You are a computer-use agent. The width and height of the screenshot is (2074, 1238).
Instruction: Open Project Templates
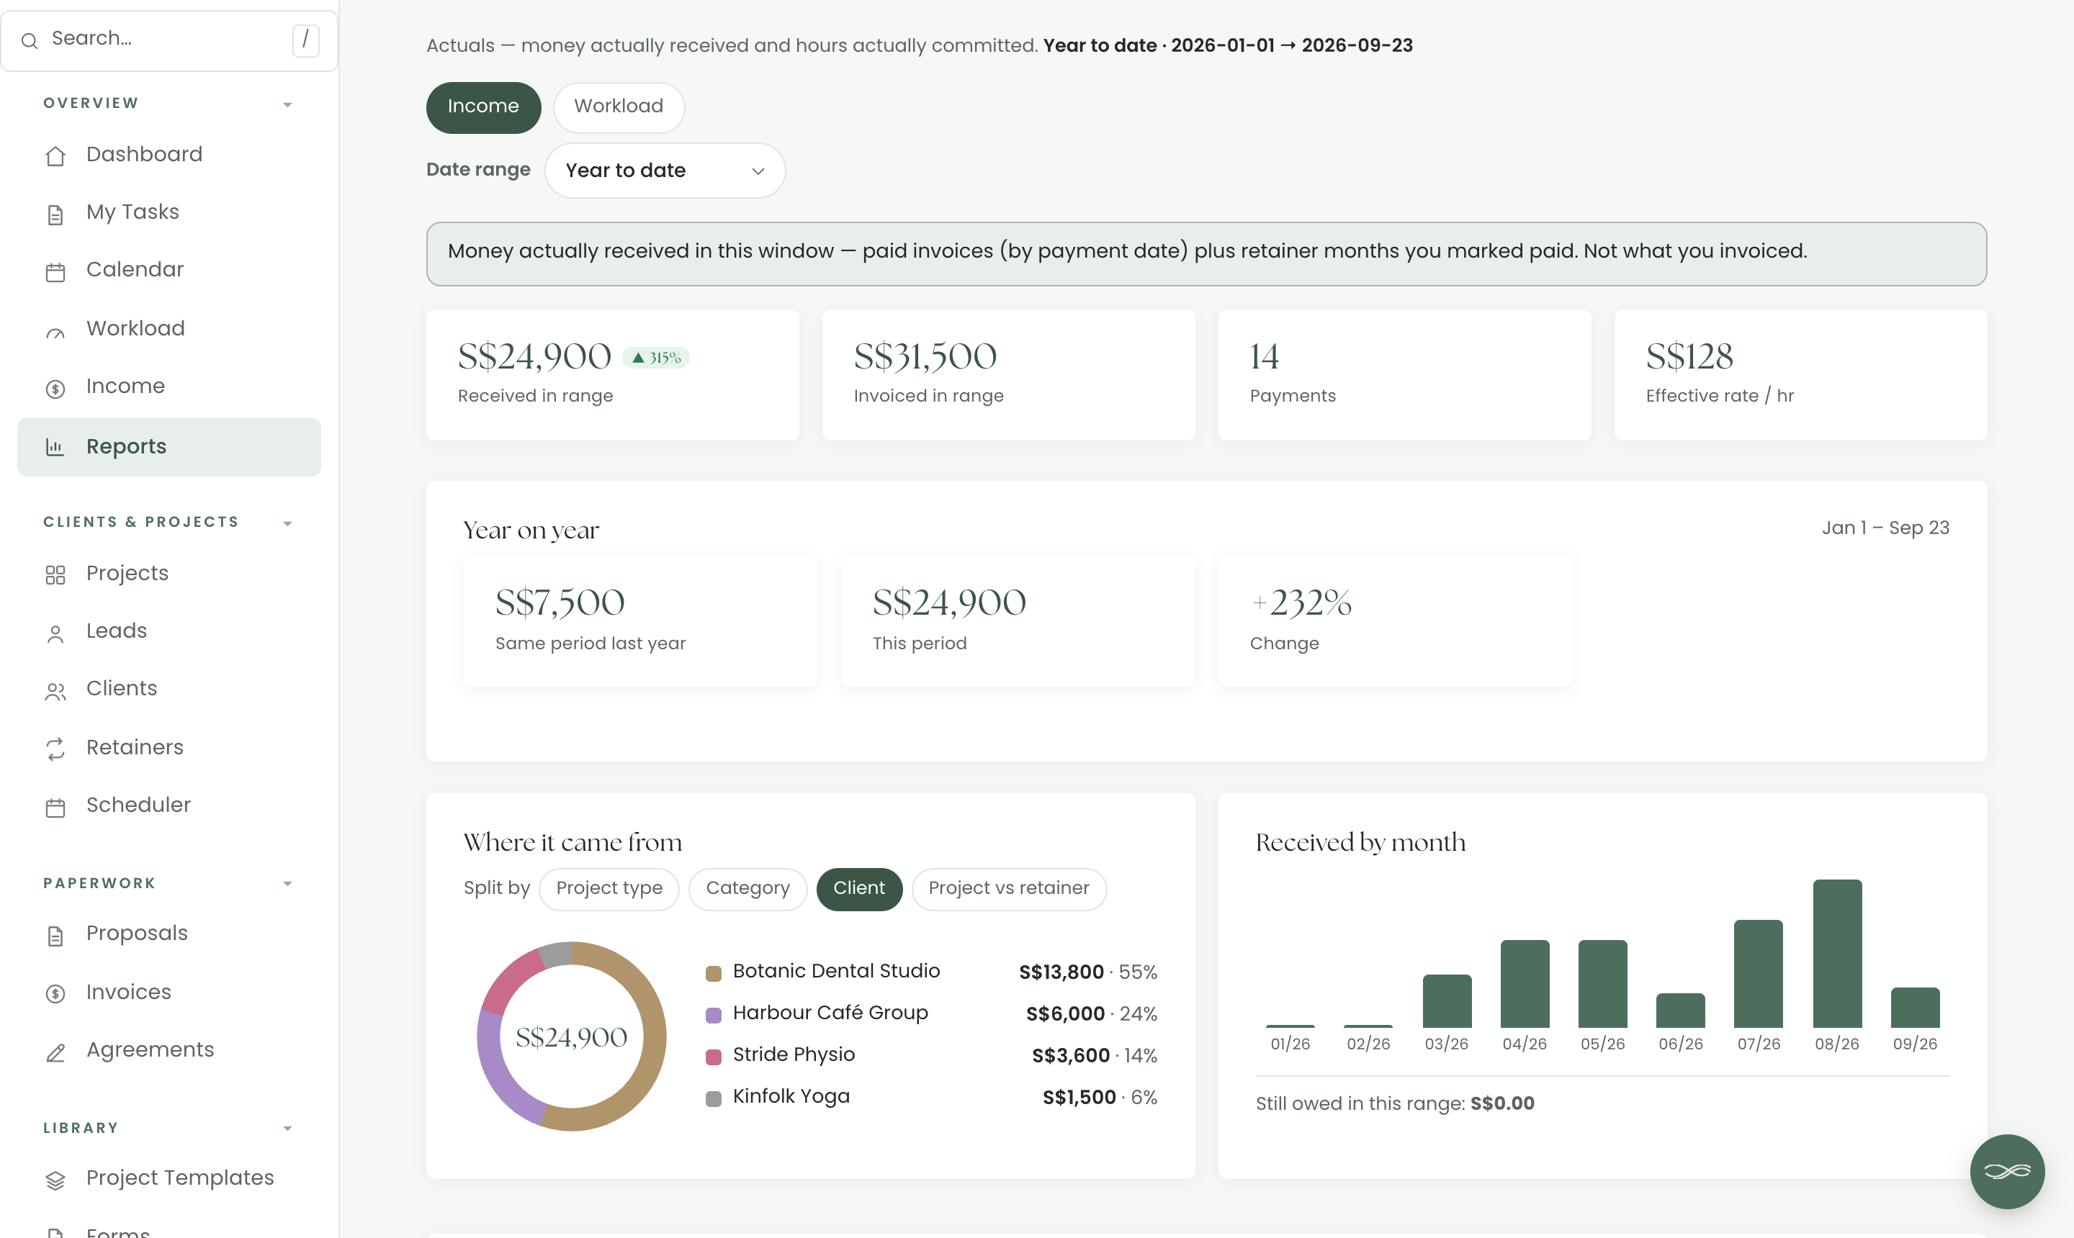click(169, 1178)
